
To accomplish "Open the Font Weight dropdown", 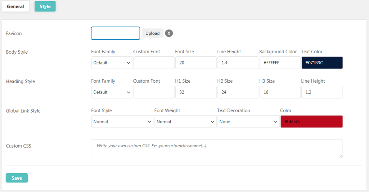I will click(x=186, y=121).
